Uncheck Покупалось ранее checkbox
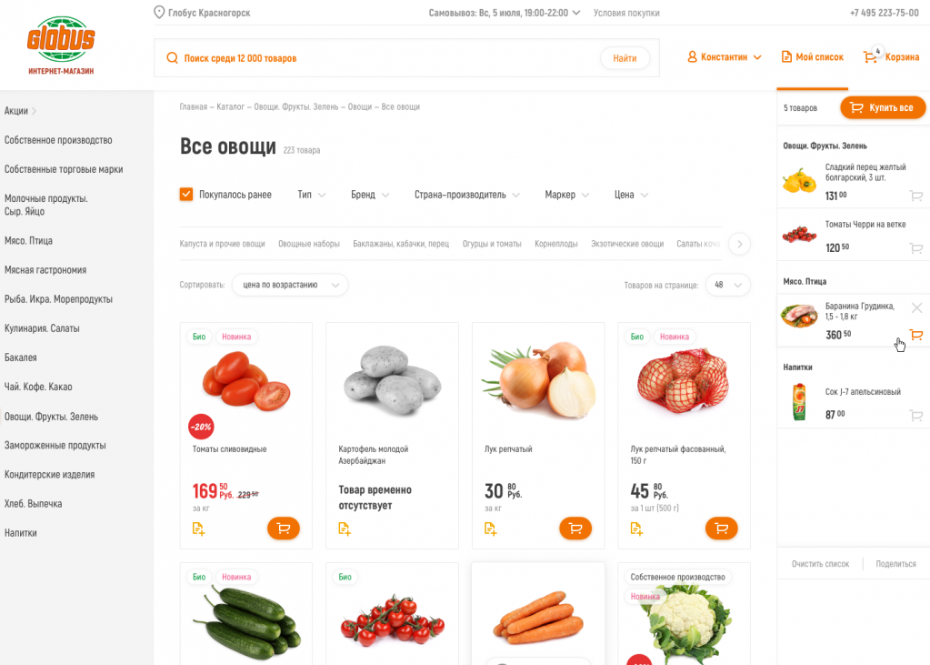Screen dimensions: 930x665 [186, 194]
